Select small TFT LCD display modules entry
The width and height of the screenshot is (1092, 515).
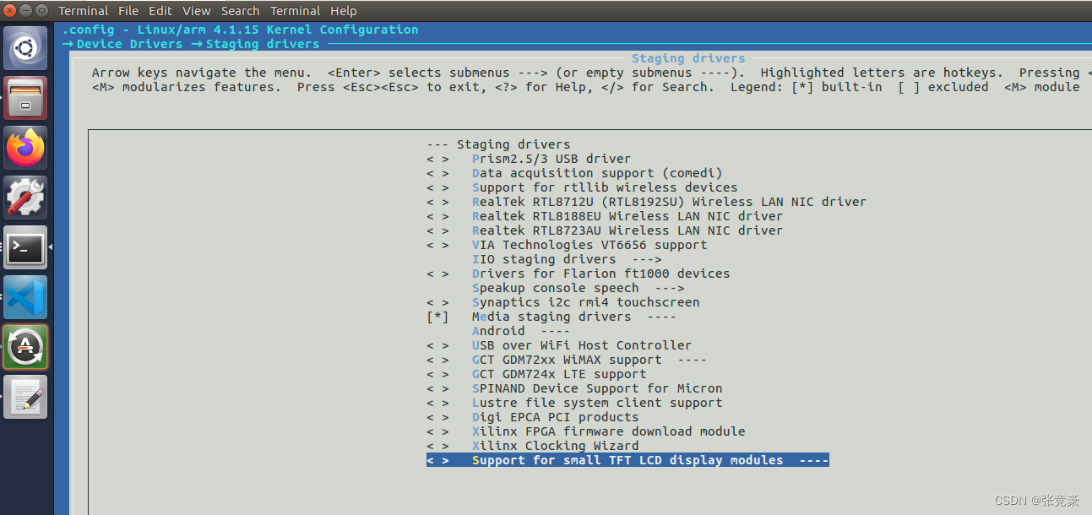(x=627, y=460)
